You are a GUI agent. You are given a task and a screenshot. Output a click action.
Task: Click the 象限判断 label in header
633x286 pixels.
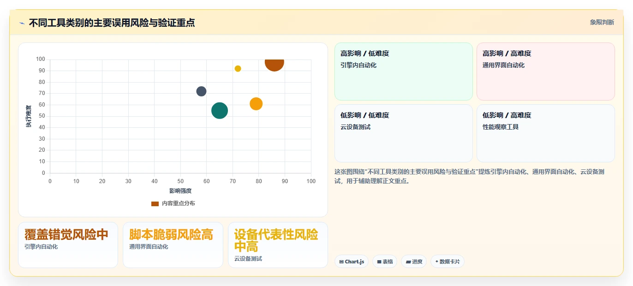602,22
